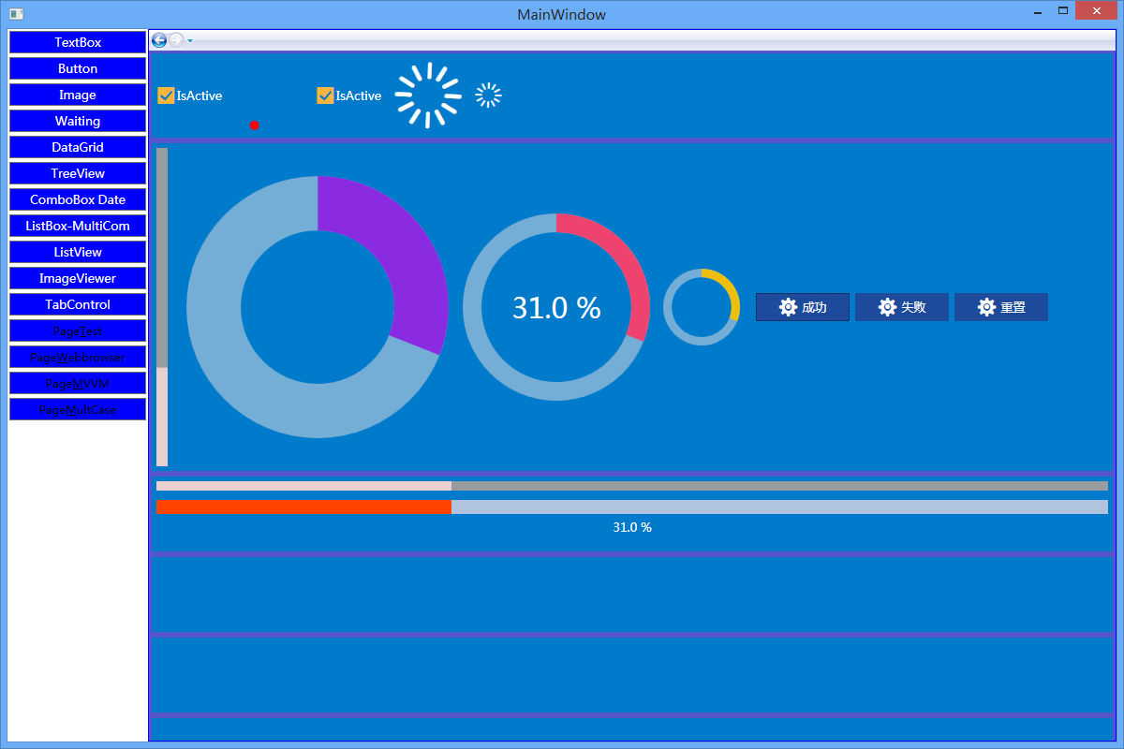Image resolution: width=1124 pixels, height=749 pixels.
Task: Click the back navigation arrow icon
Action: point(158,40)
